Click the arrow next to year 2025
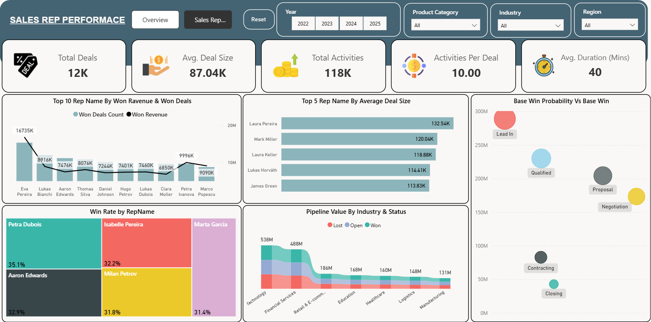Screen dimensions: 651x322 (x=392, y=23)
